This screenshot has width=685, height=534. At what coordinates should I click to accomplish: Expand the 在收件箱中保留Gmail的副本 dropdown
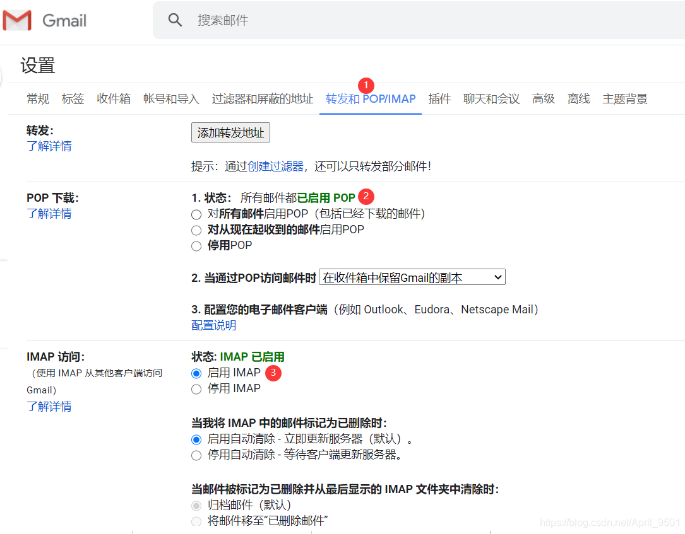coord(412,277)
